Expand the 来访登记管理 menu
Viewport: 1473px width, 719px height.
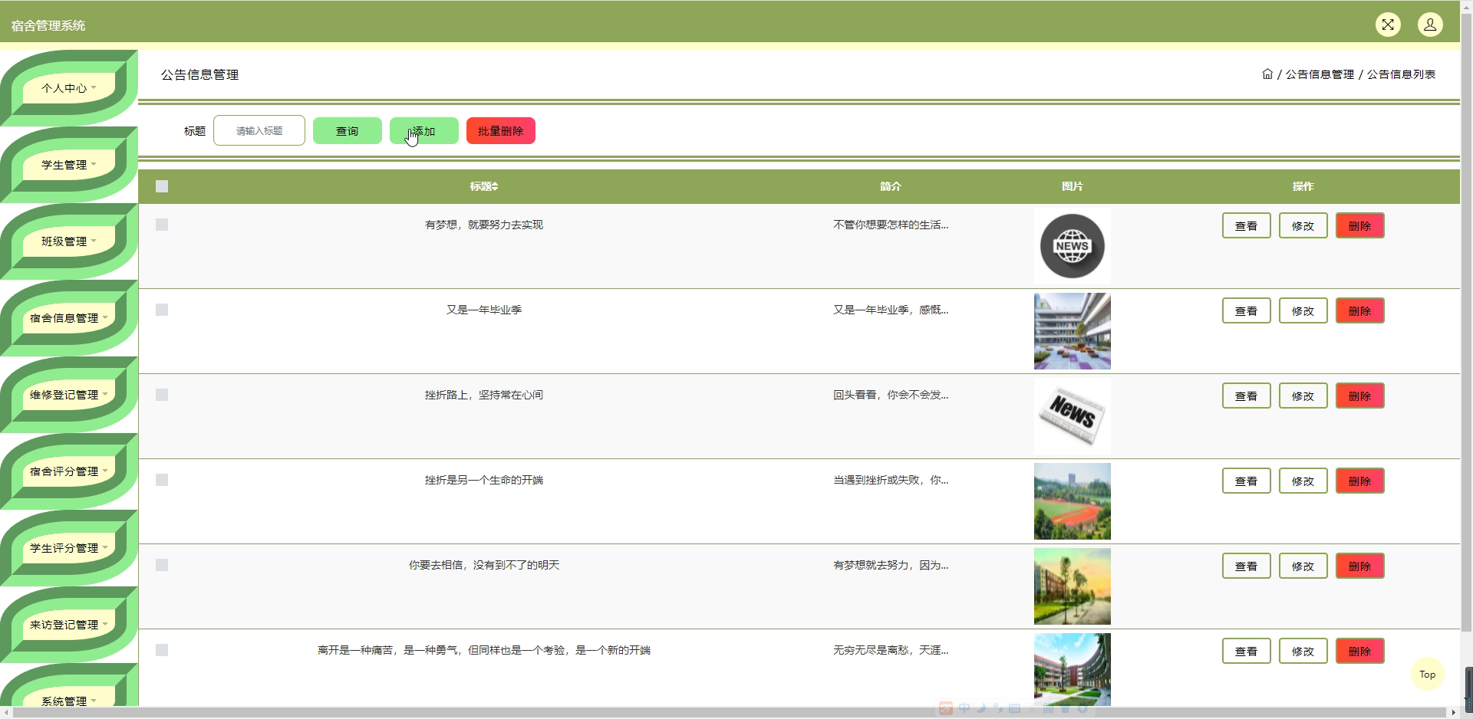point(68,625)
